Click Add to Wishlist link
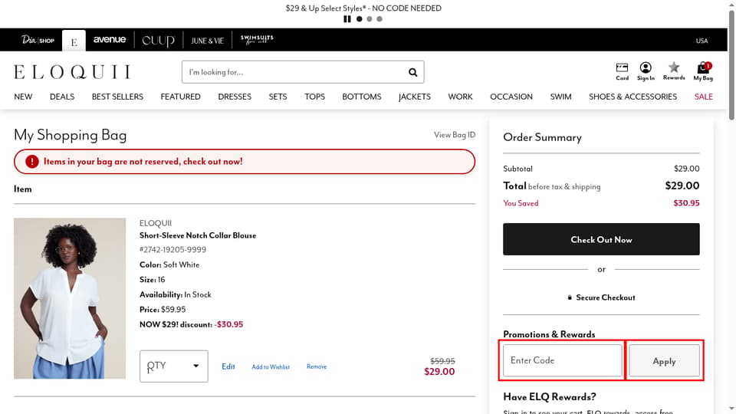Viewport: 736px width, 414px height. click(271, 367)
